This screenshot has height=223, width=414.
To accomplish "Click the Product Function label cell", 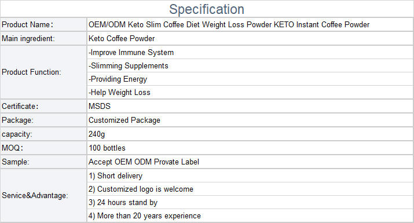I will point(43,72).
